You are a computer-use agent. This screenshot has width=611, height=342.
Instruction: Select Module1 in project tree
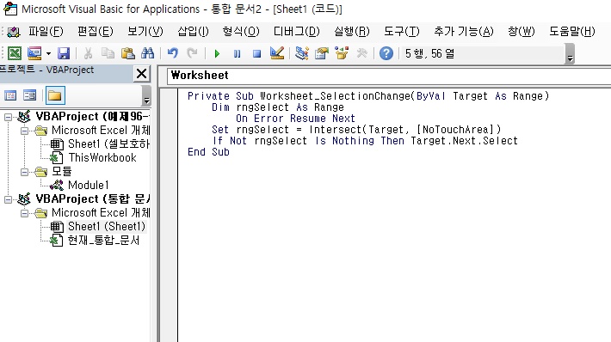pyautogui.click(x=89, y=186)
